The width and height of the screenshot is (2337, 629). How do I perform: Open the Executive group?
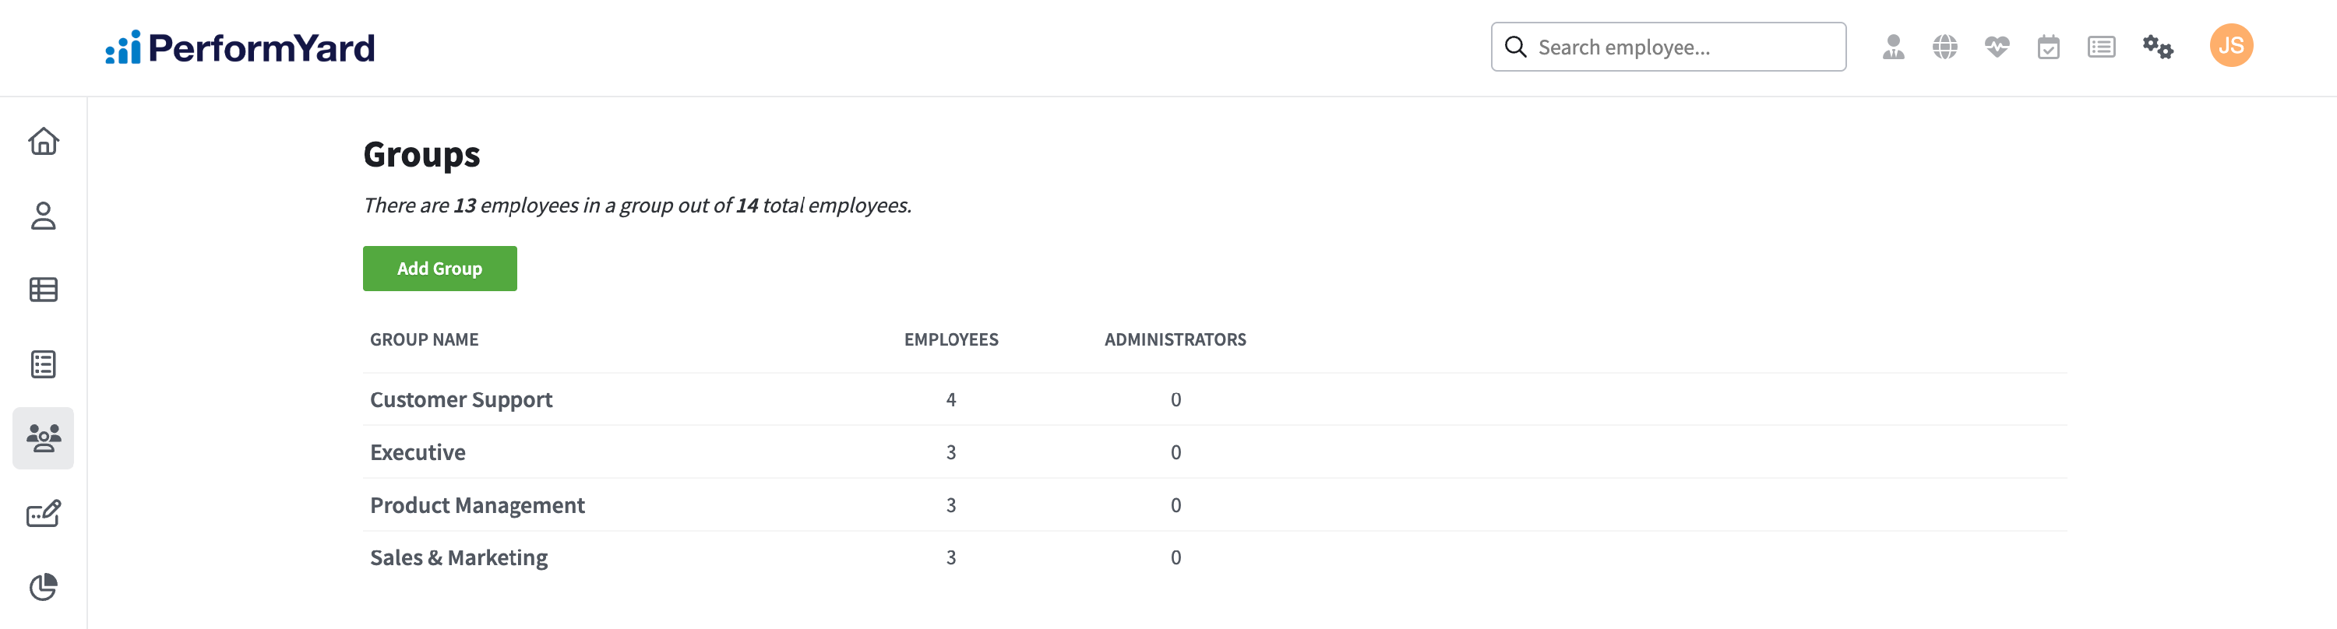point(418,452)
